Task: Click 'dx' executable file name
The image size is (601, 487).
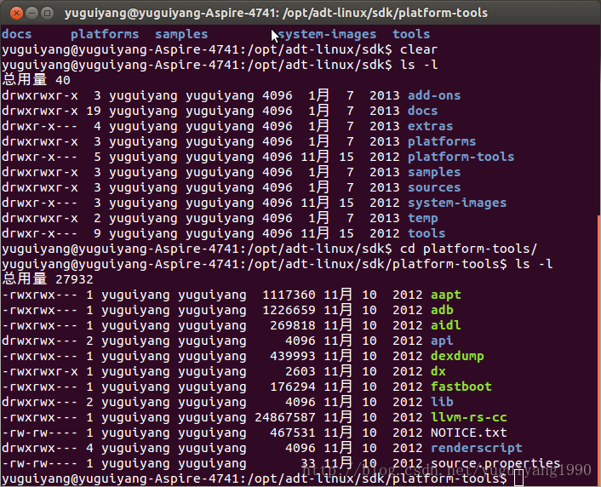Action: pos(438,371)
